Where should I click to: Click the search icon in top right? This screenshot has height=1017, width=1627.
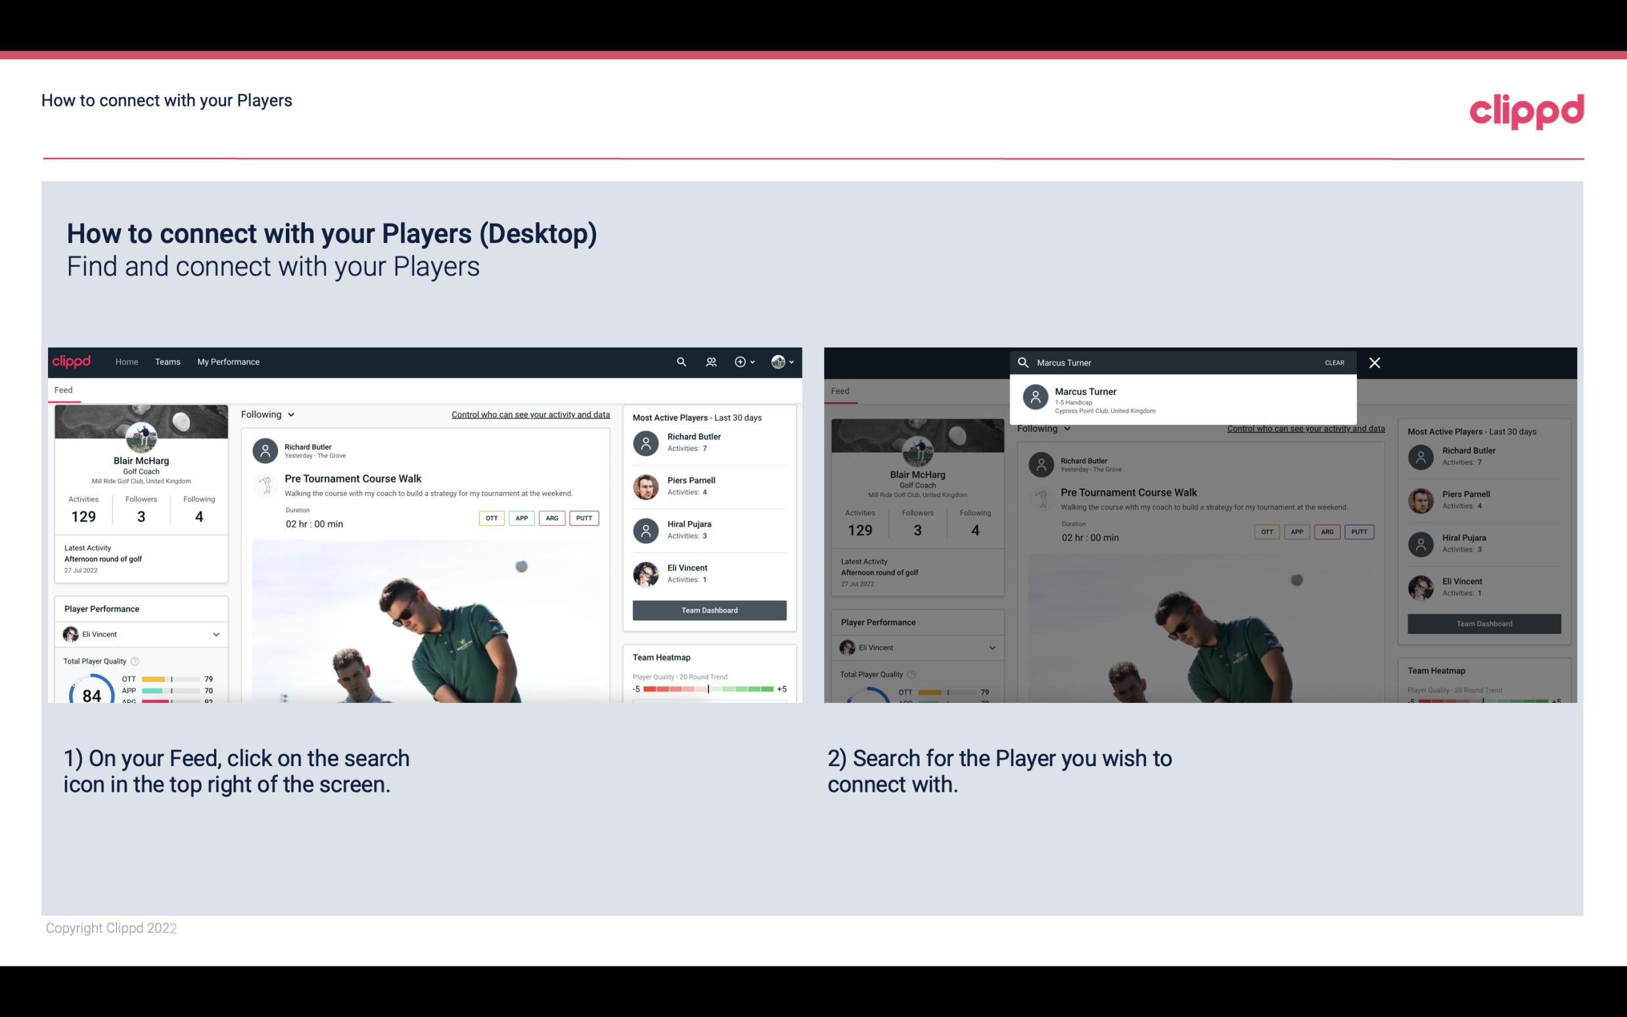678,362
